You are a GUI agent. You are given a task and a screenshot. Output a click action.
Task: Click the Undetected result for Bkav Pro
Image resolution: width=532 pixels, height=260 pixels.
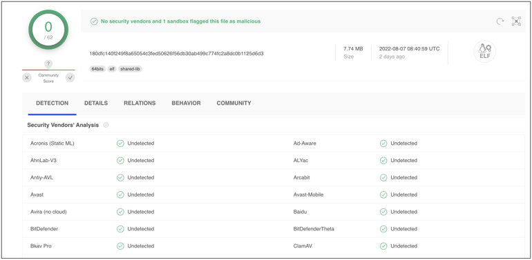tap(141, 246)
